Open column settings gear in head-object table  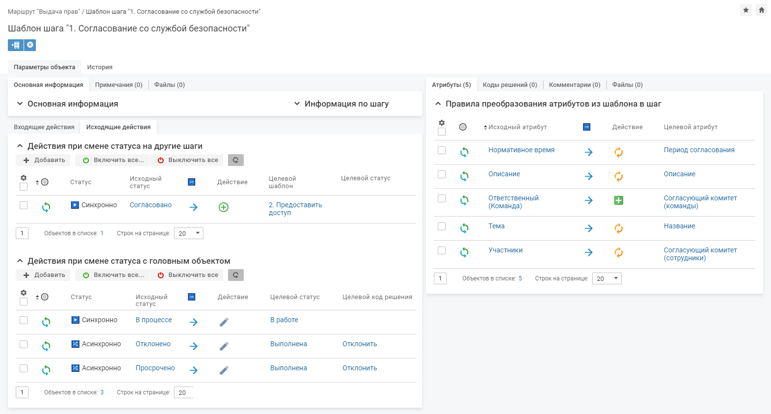click(24, 293)
